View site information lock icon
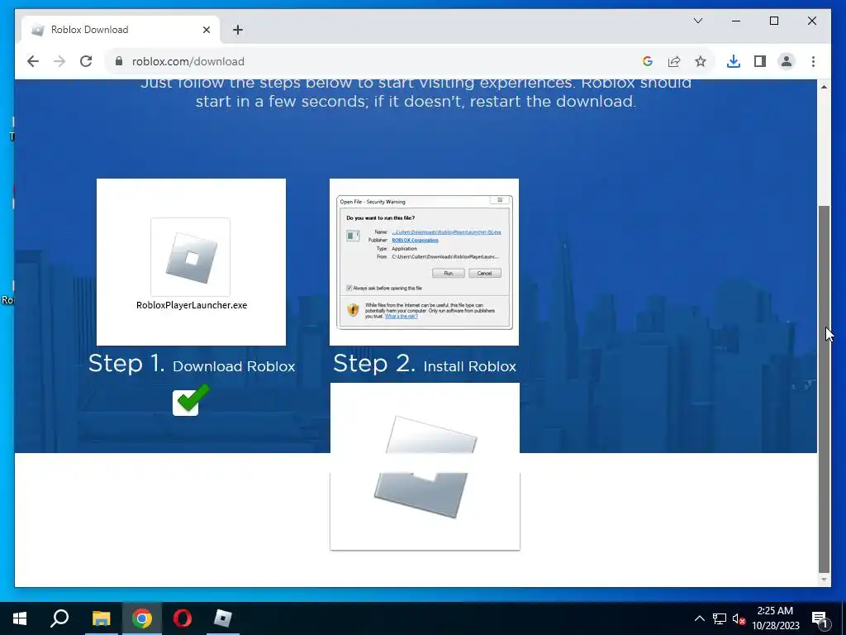The image size is (846, 635). (119, 61)
